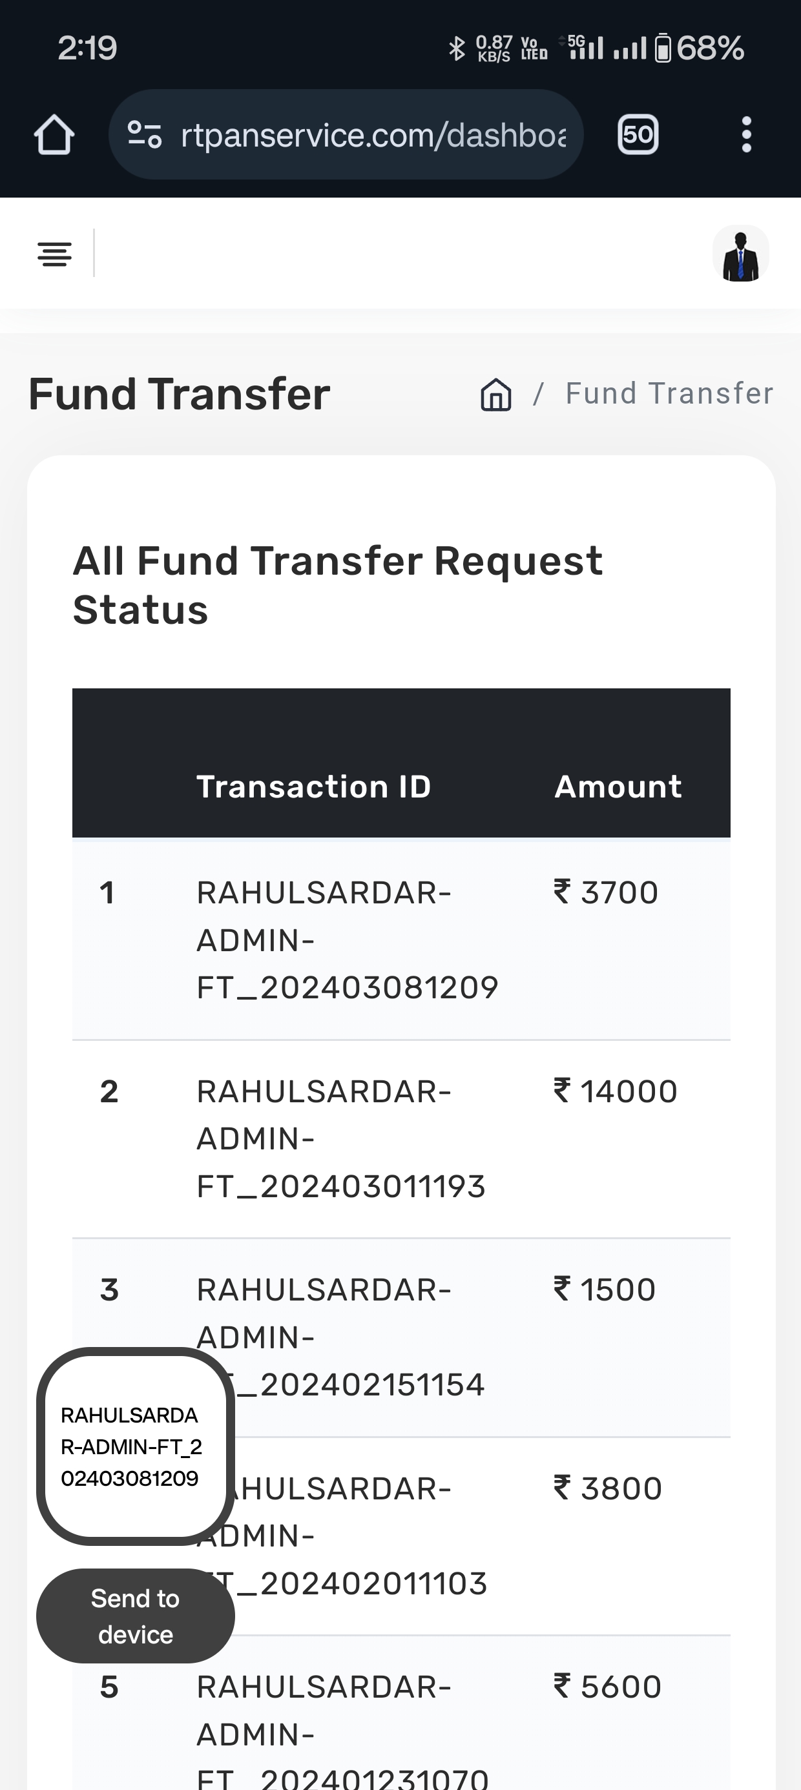The image size is (801, 1790).
Task: Tap the rtpanservice.com address bar
Action: 373,134
